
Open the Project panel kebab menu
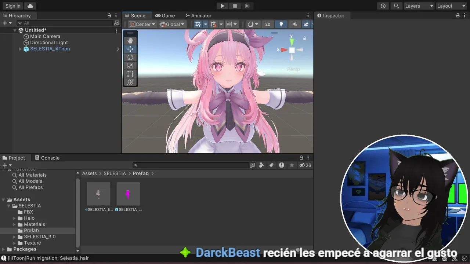[308, 158]
